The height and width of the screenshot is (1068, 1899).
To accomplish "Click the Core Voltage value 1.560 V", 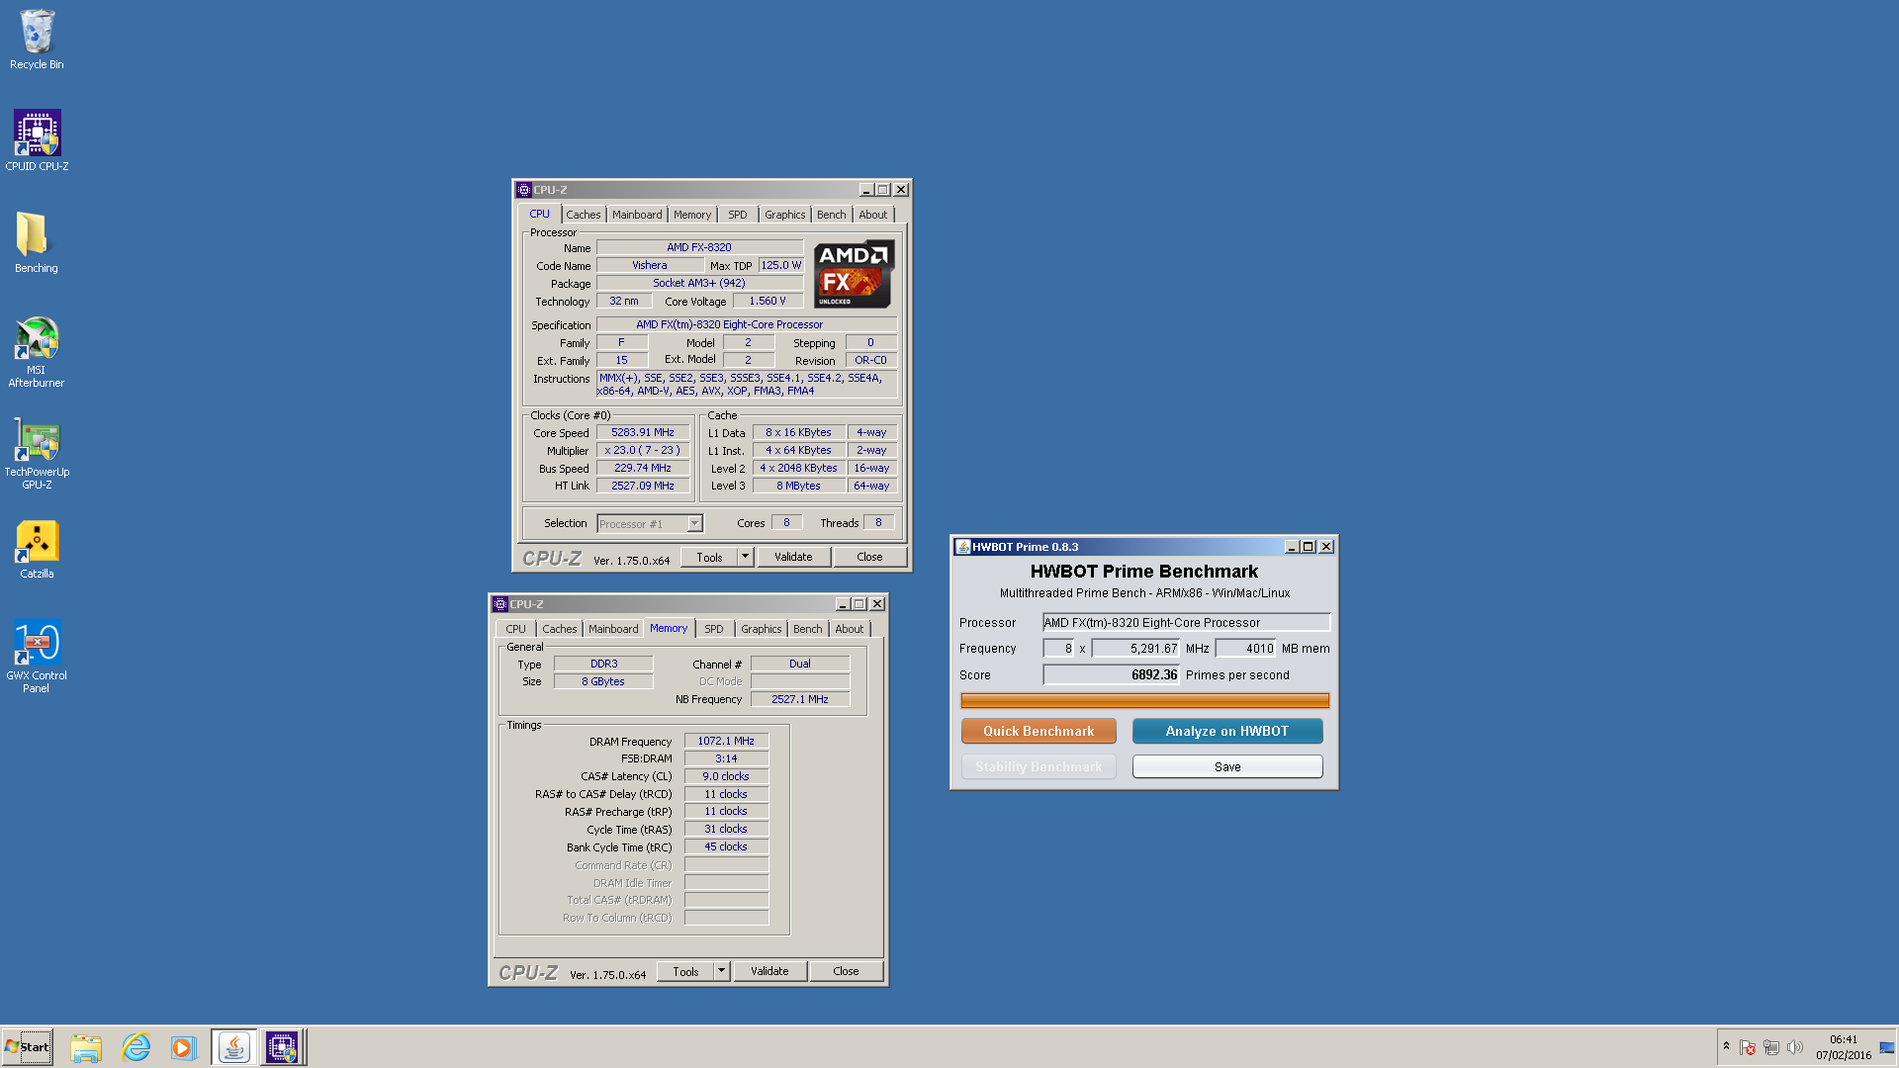I will 768,301.
